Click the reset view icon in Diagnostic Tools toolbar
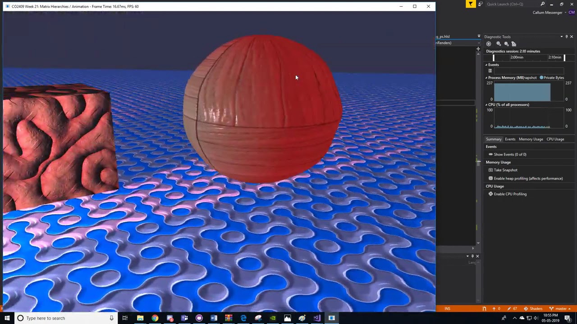577x324 pixels. tap(513, 44)
